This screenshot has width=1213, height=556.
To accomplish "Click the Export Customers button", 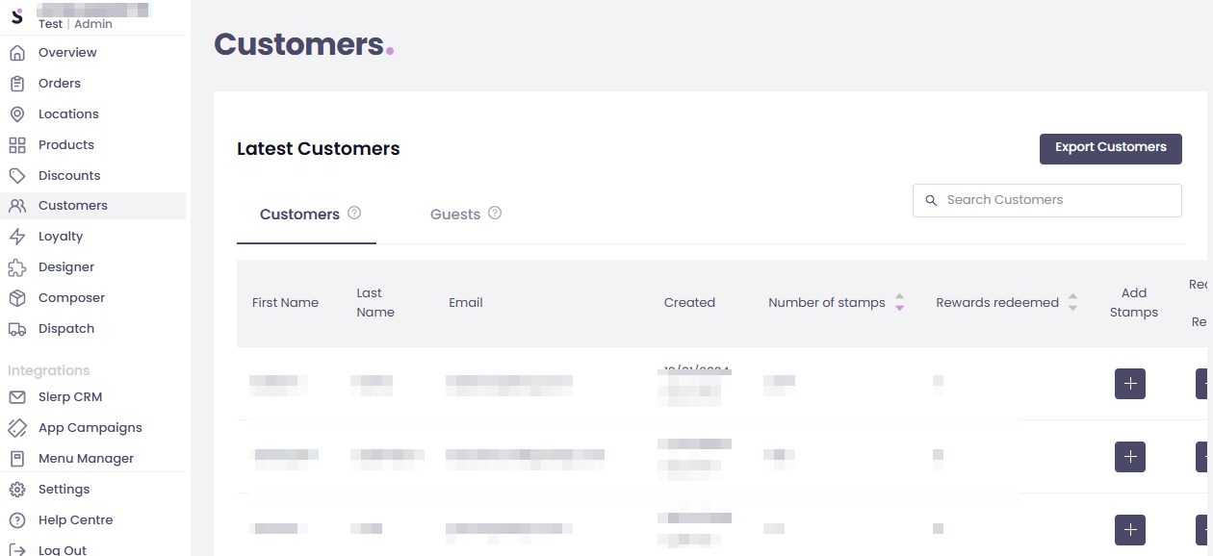I will coord(1110,148).
